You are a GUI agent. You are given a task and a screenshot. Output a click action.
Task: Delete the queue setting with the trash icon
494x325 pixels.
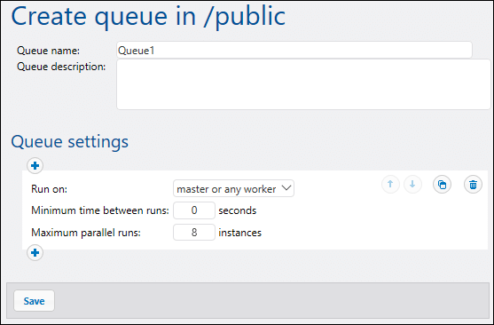[x=473, y=185]
